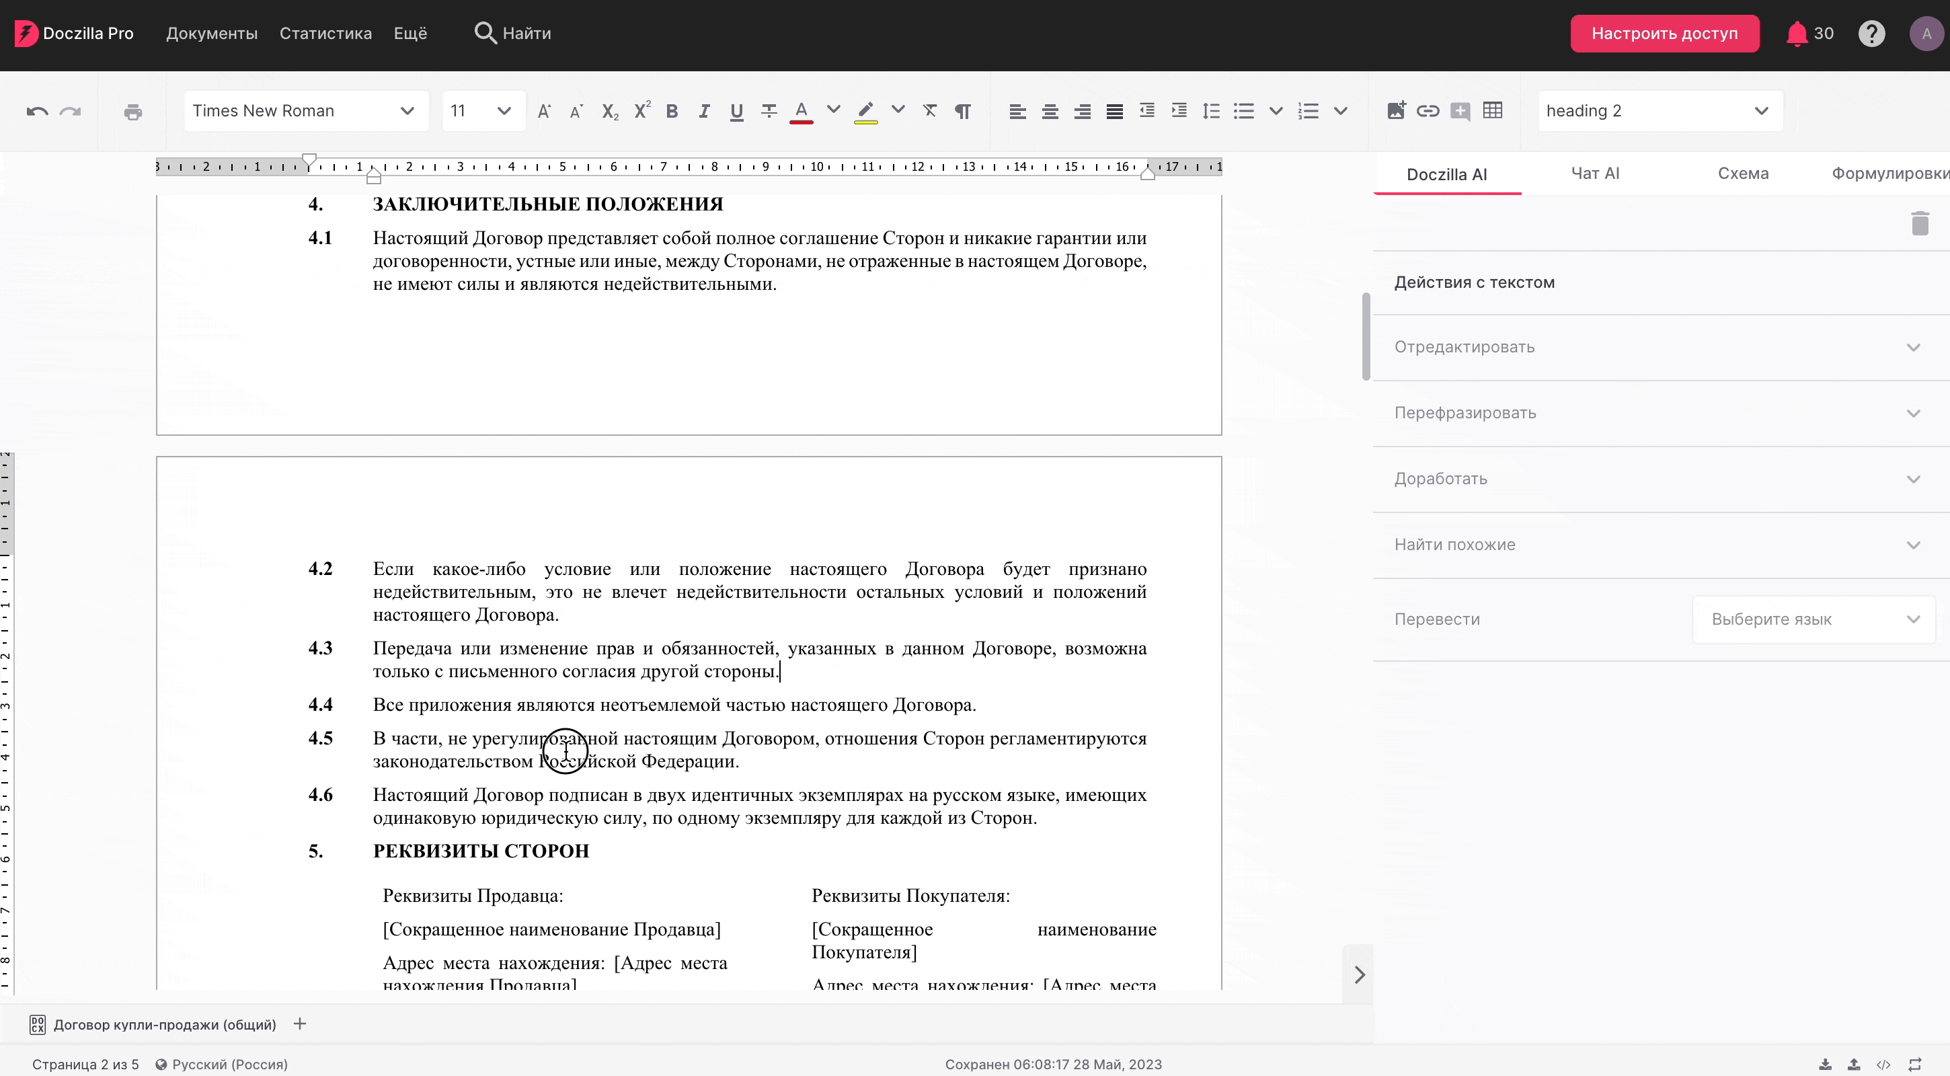Open the highlight color picker arrow

[x=898, y=110]
